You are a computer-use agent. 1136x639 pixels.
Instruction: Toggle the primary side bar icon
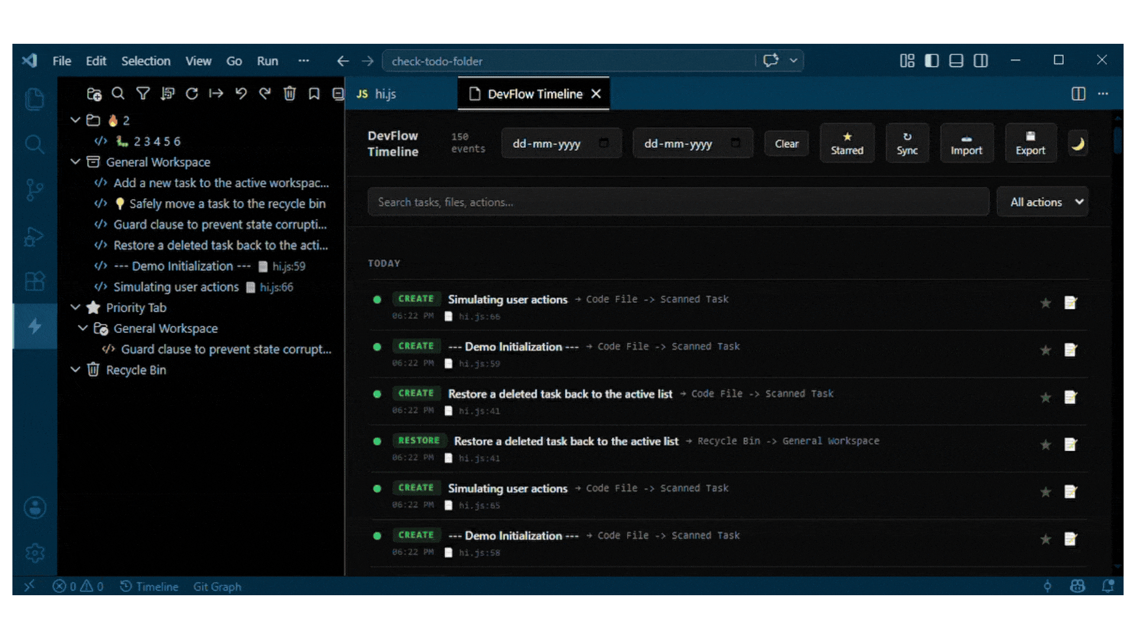pos(932,60)
